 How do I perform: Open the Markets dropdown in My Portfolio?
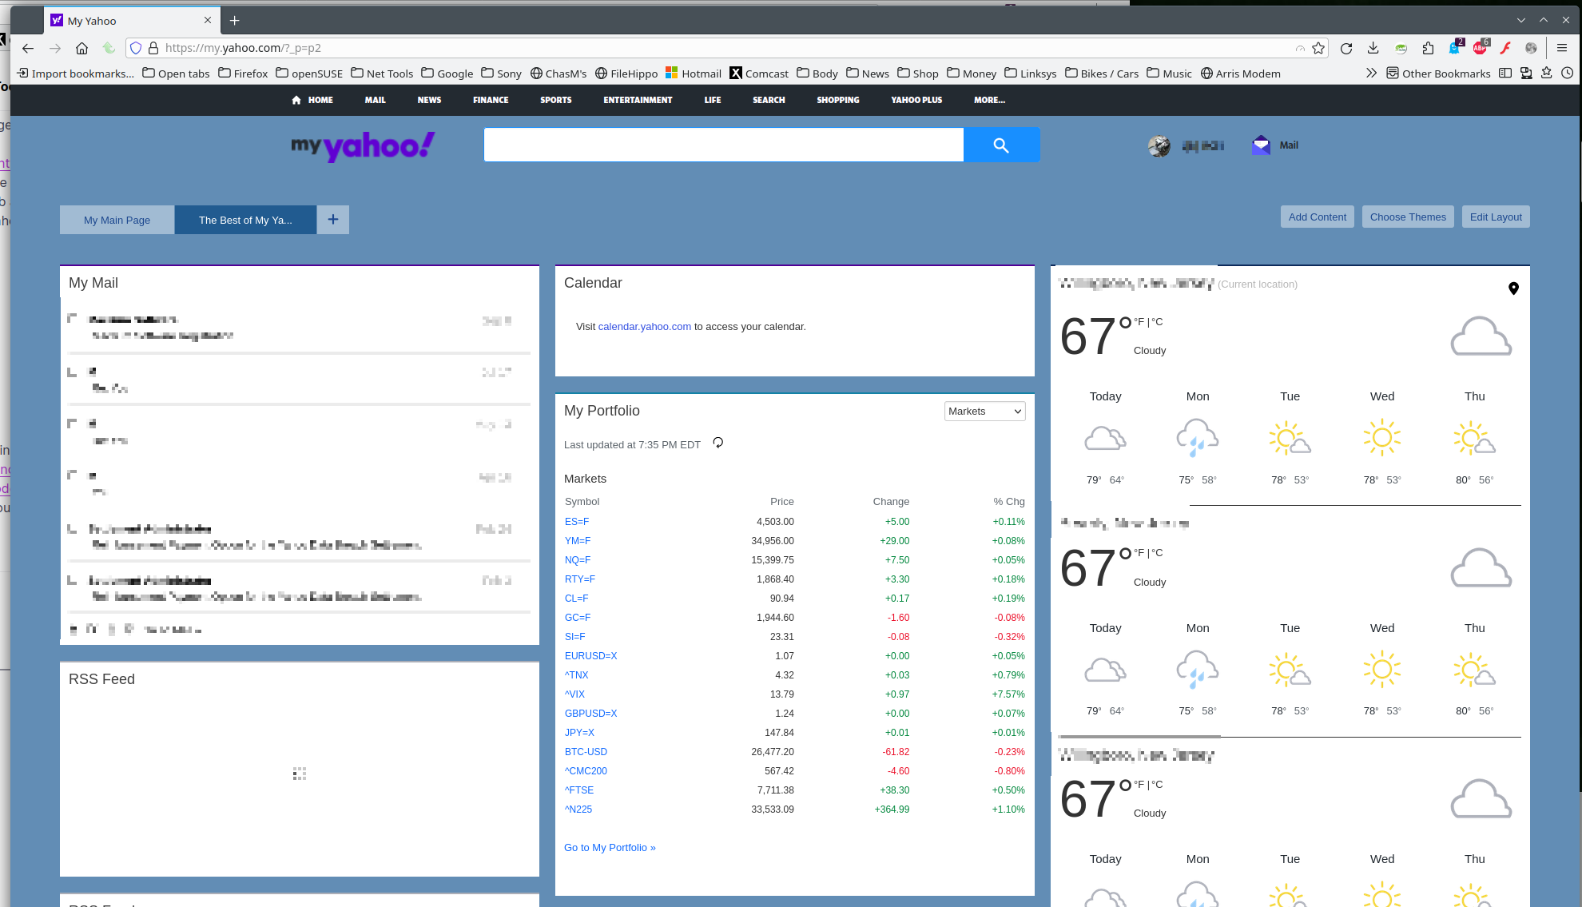coord(984,411)
